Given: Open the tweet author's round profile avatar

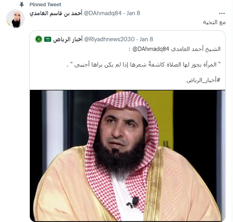Looking at the screenshot, I should point(15,19).
